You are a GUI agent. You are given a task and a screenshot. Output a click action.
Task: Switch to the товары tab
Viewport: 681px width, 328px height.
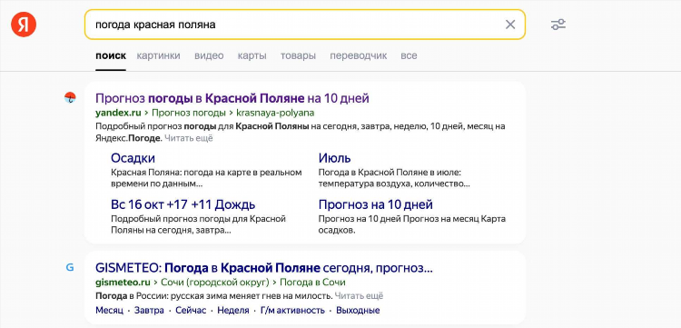(x=298, y=55)
